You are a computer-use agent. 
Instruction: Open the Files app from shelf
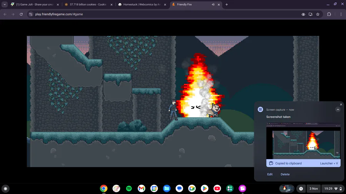click(166, 189)
